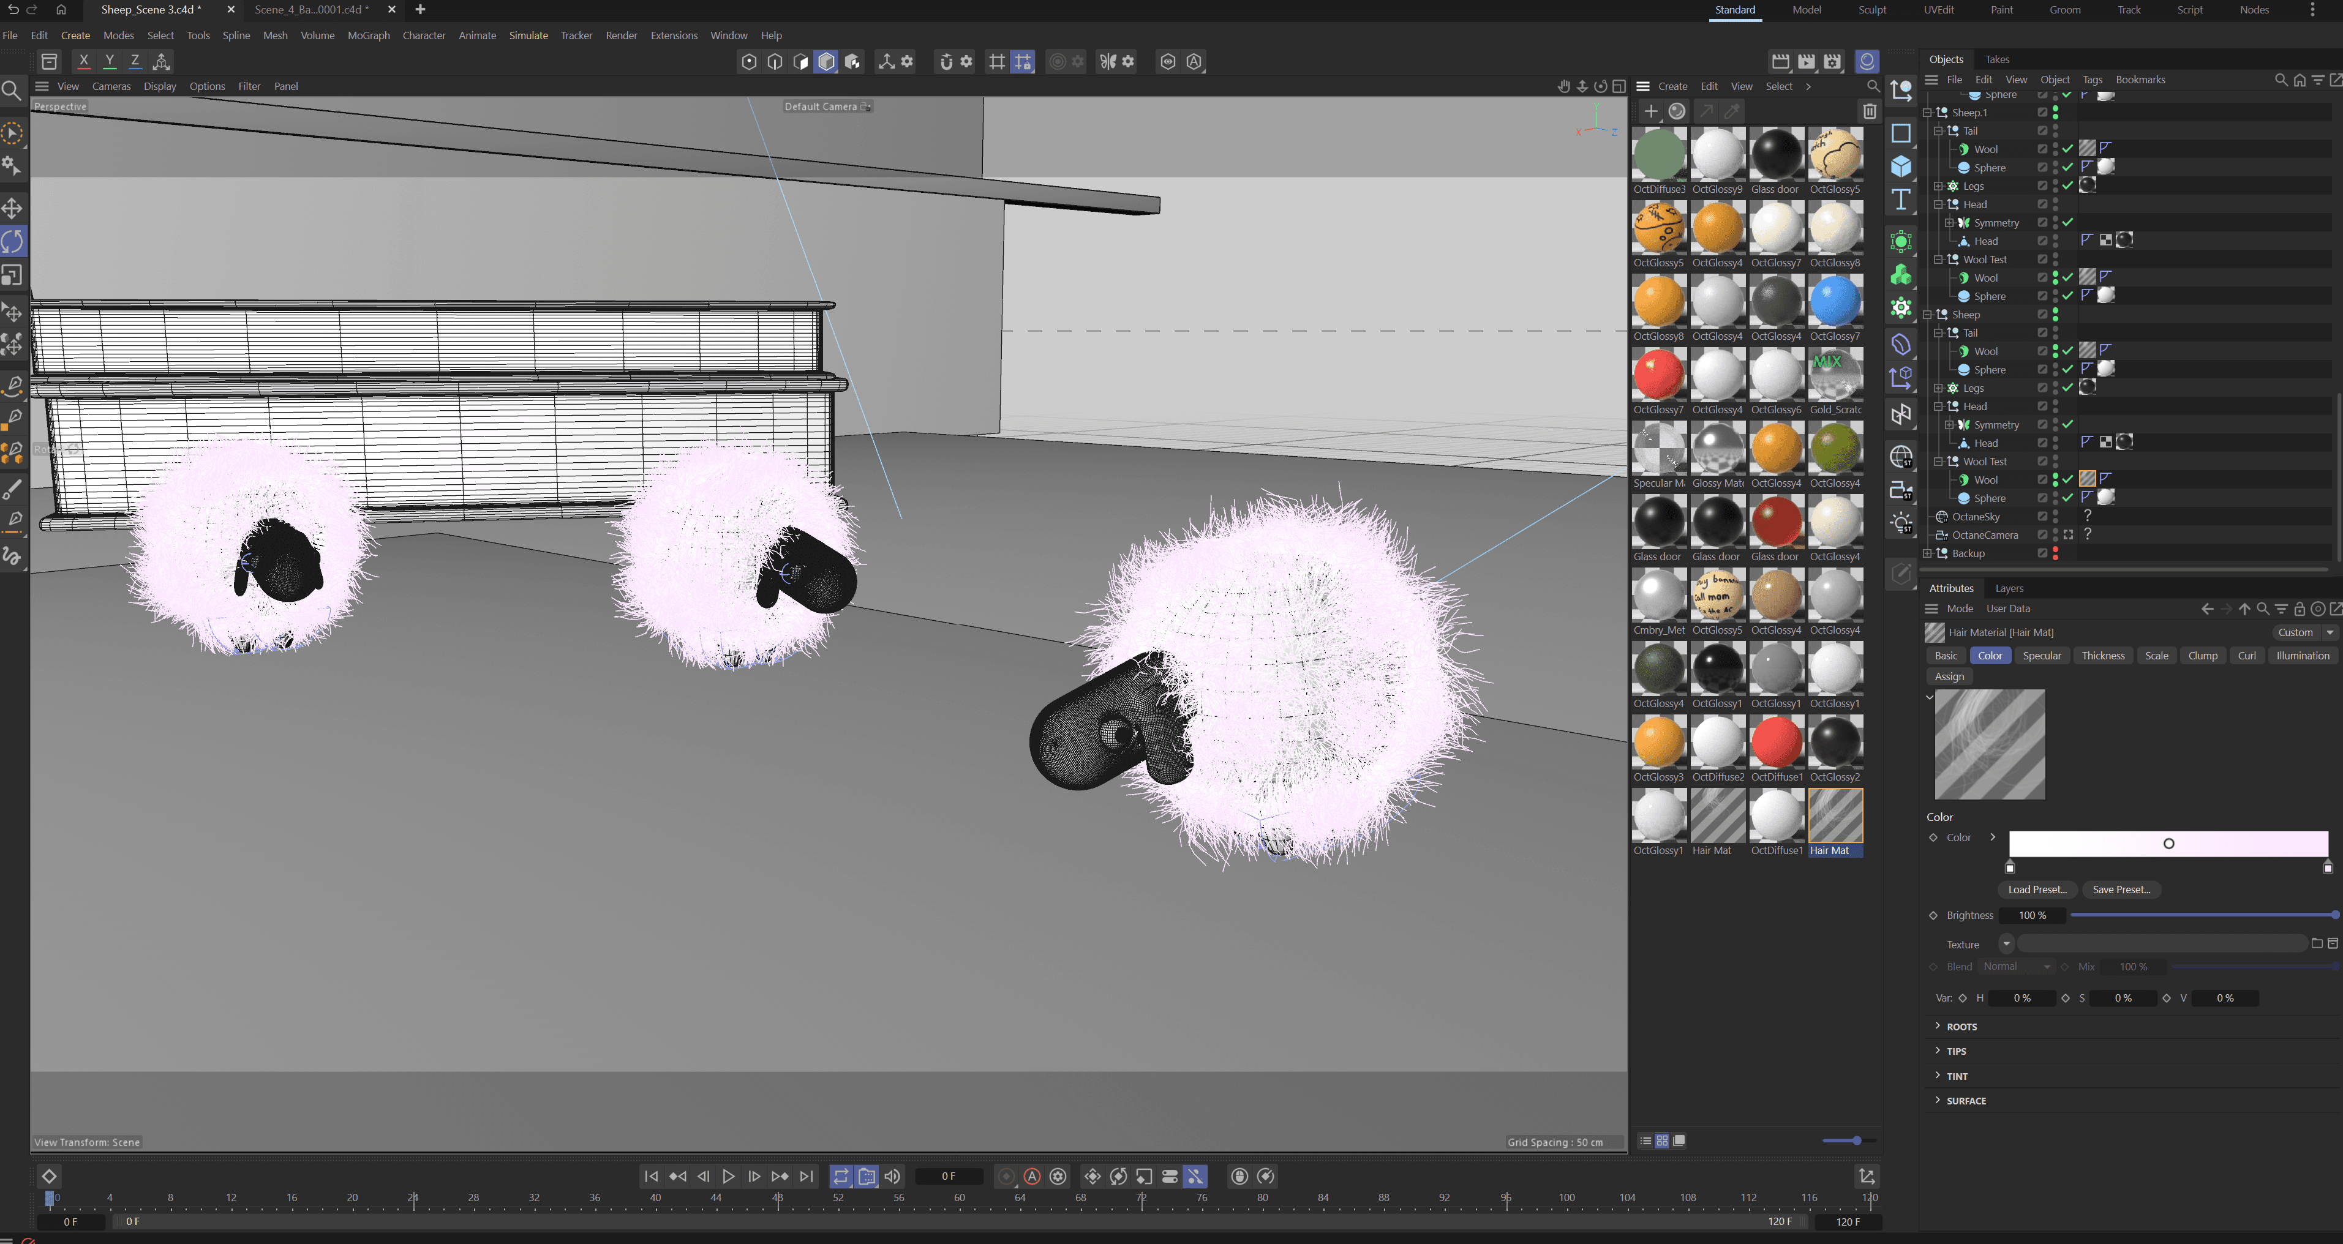Image resolution: width=2343 pixels, height=1244 pixels.
Task: Click the Cube primitive icon
Action: [x=1901, y=167]
